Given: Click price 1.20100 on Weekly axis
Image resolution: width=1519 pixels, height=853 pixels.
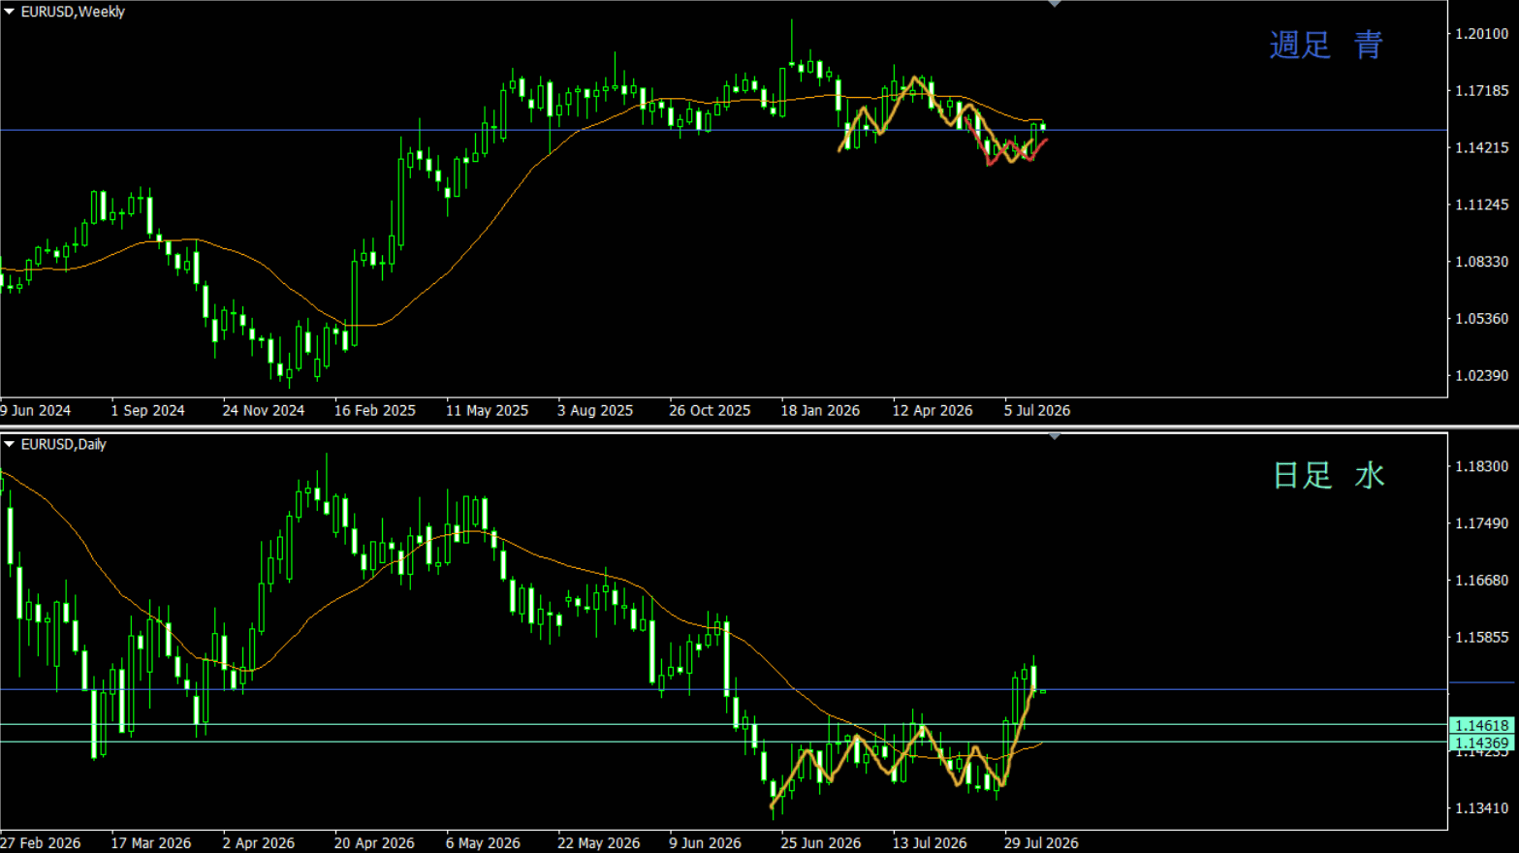Looking at the screenshot, I should click(1482, 34).
